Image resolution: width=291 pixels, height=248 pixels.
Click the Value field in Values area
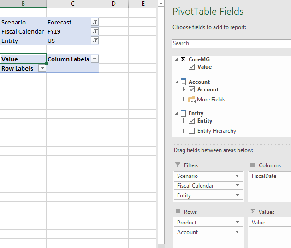[270, 222]
